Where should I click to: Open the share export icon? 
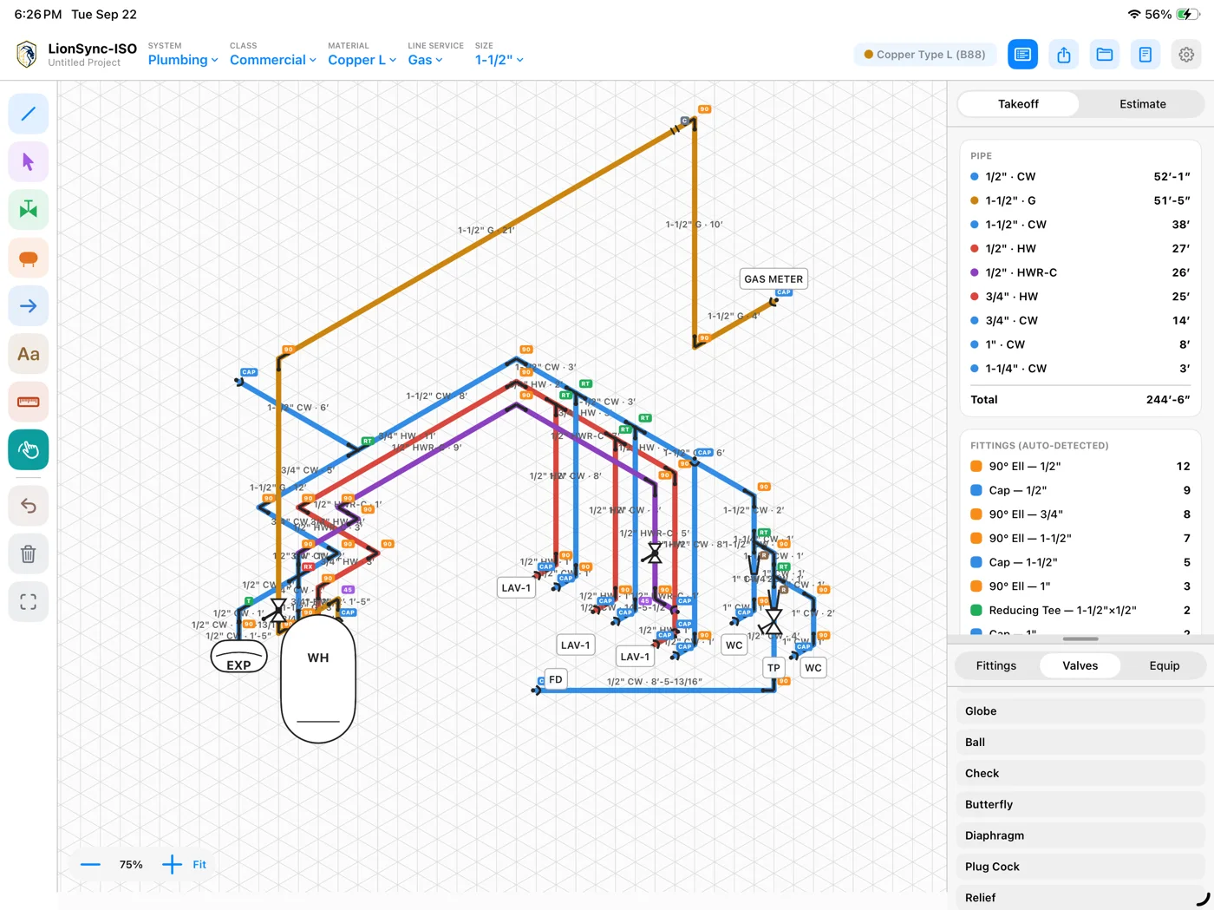point(1064,55)
